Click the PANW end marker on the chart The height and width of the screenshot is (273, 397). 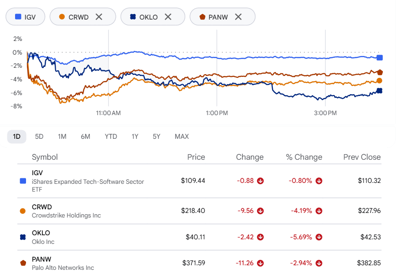coord(380,72)
